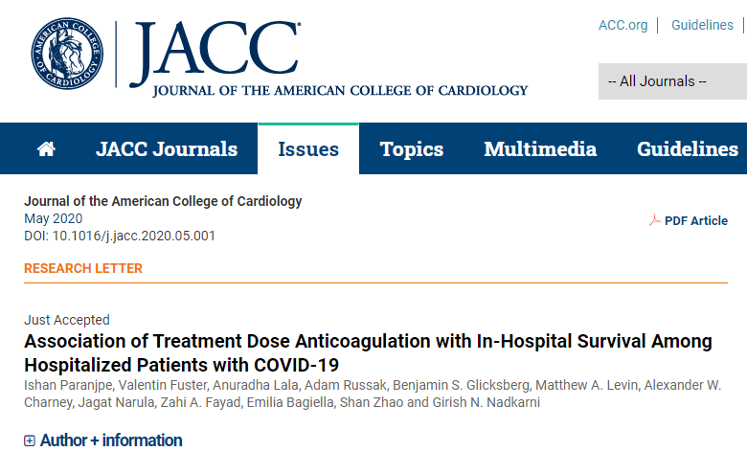Viewport: 747px width, 474px height.
Task: Click author name Girish N. Nadkarni
Action: (486, 402)
